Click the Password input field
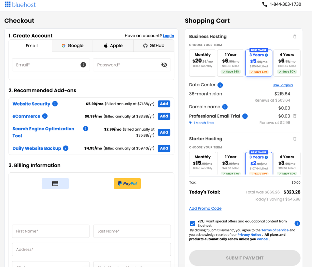The width and height of the screenshot is (312, 267). point(132,65)
